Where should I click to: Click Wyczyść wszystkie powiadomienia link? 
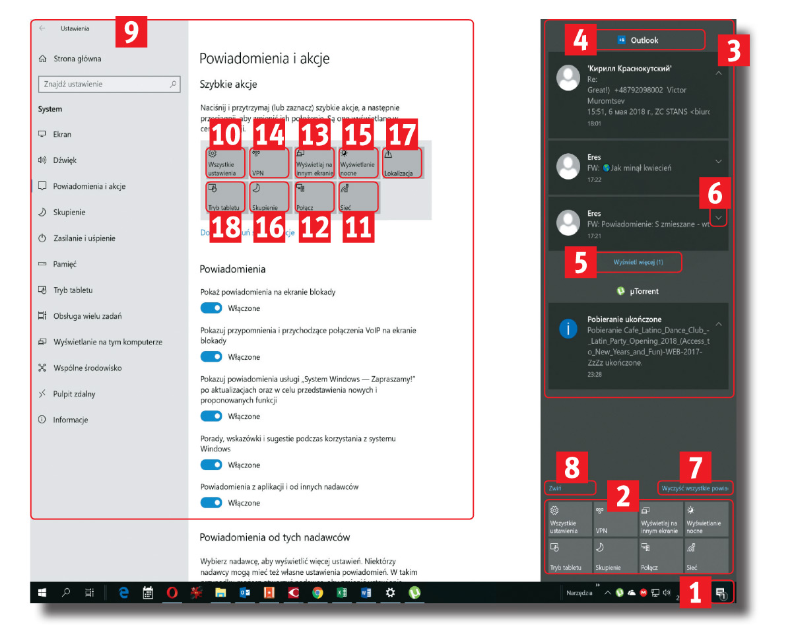coord(696,488)
